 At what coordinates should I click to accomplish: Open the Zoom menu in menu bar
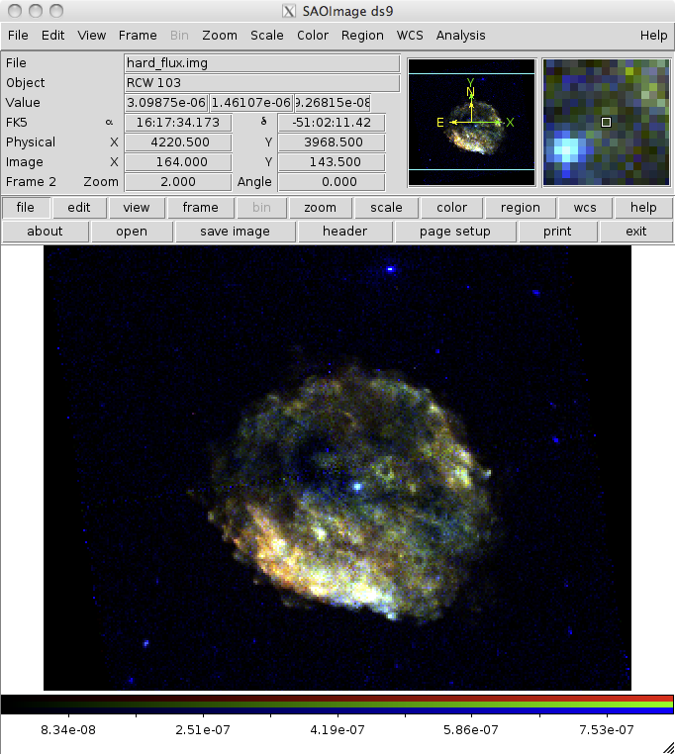(220, 35)
